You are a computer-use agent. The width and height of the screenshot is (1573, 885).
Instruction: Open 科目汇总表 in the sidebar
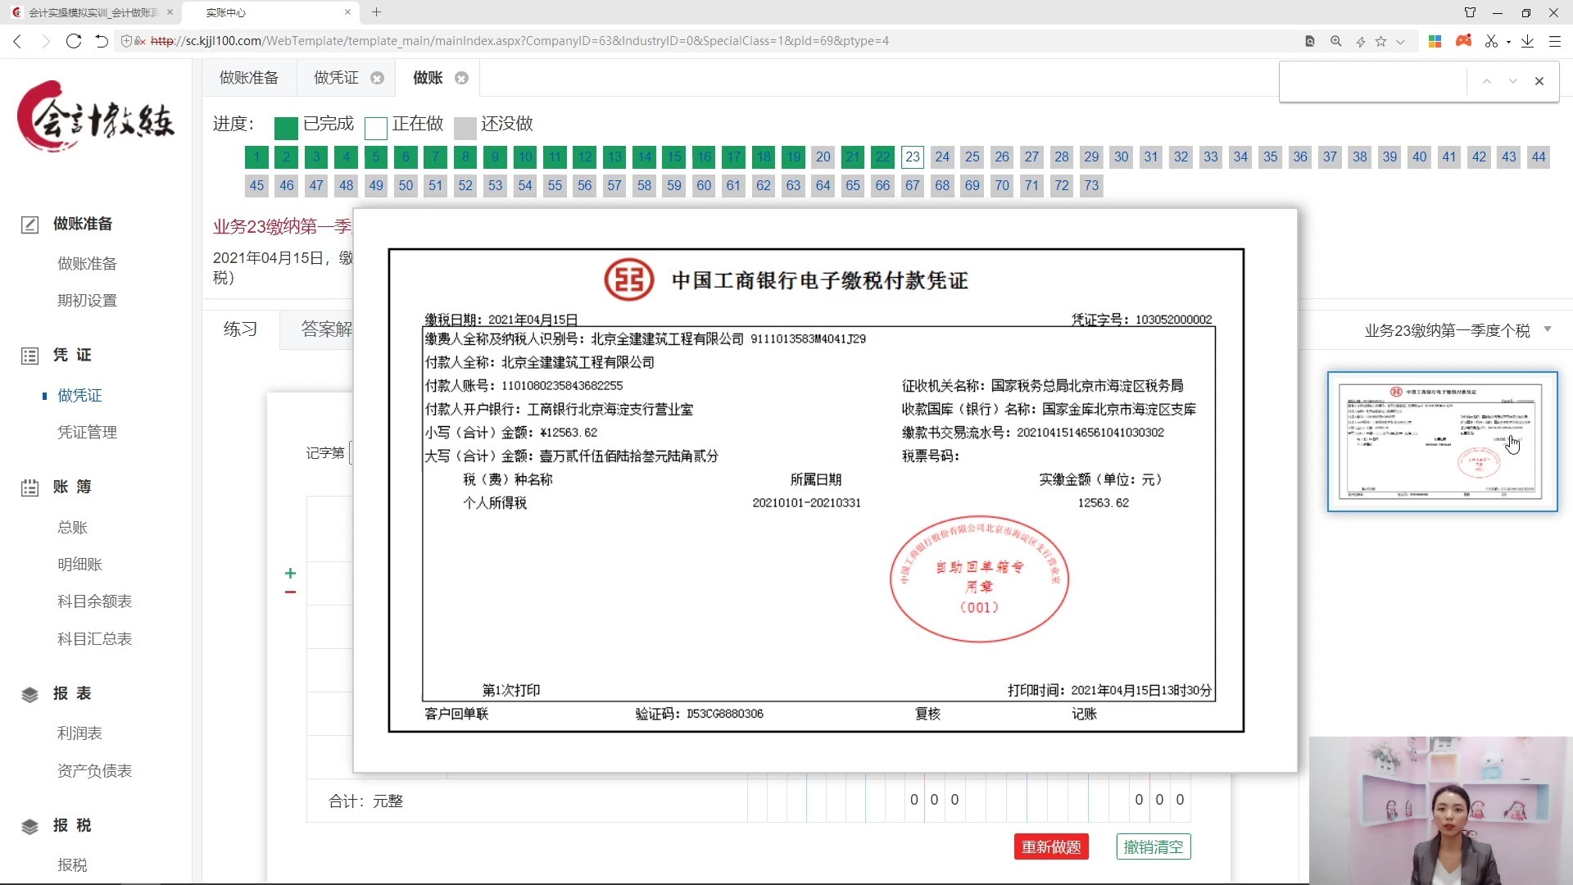click(94, 639)
